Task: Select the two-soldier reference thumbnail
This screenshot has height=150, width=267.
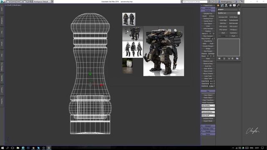Action: (129, 19)
